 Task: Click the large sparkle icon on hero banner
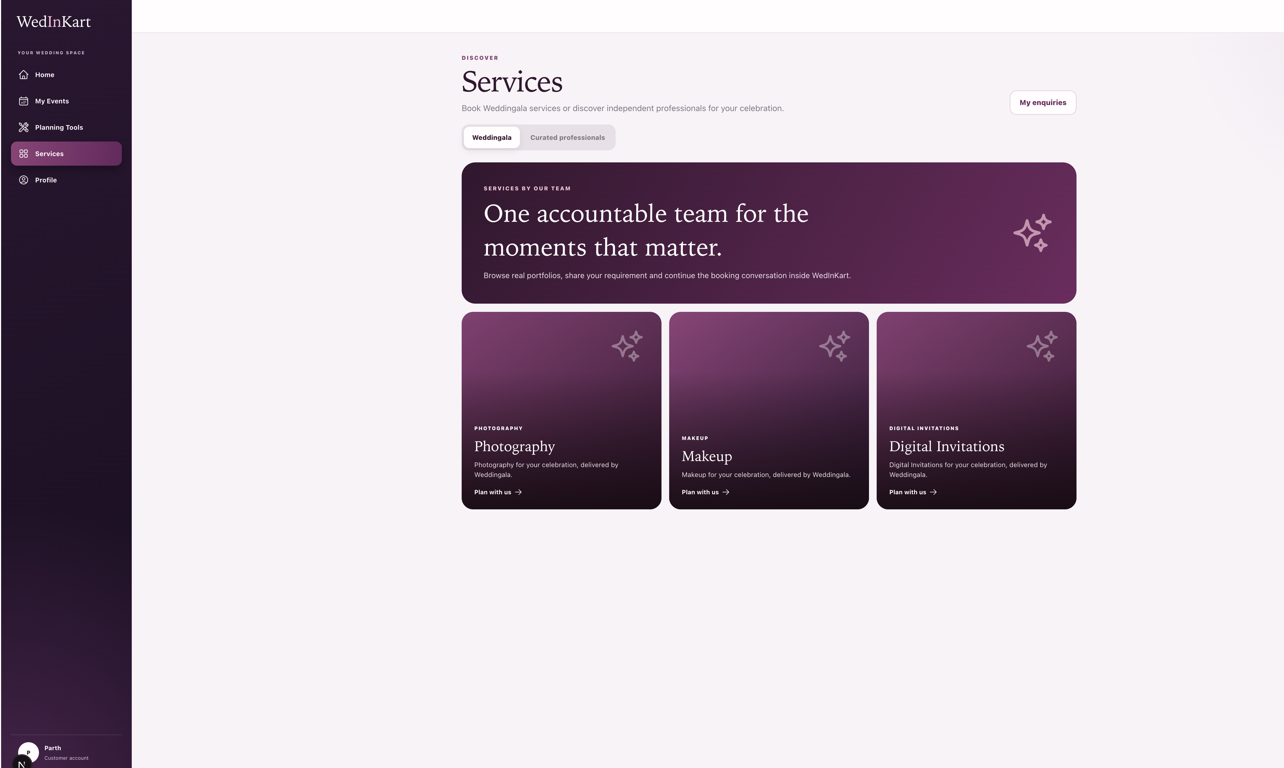click(1032, 233)
